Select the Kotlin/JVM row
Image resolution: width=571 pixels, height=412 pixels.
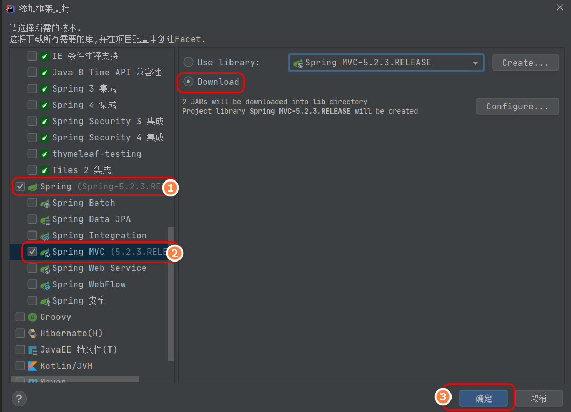point(92,366)
